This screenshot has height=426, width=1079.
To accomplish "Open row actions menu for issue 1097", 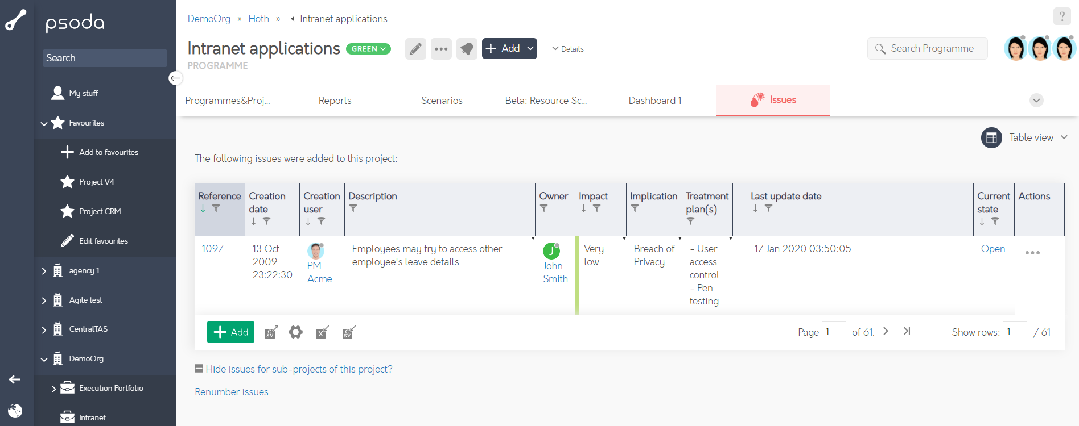I will [1032, 253].
